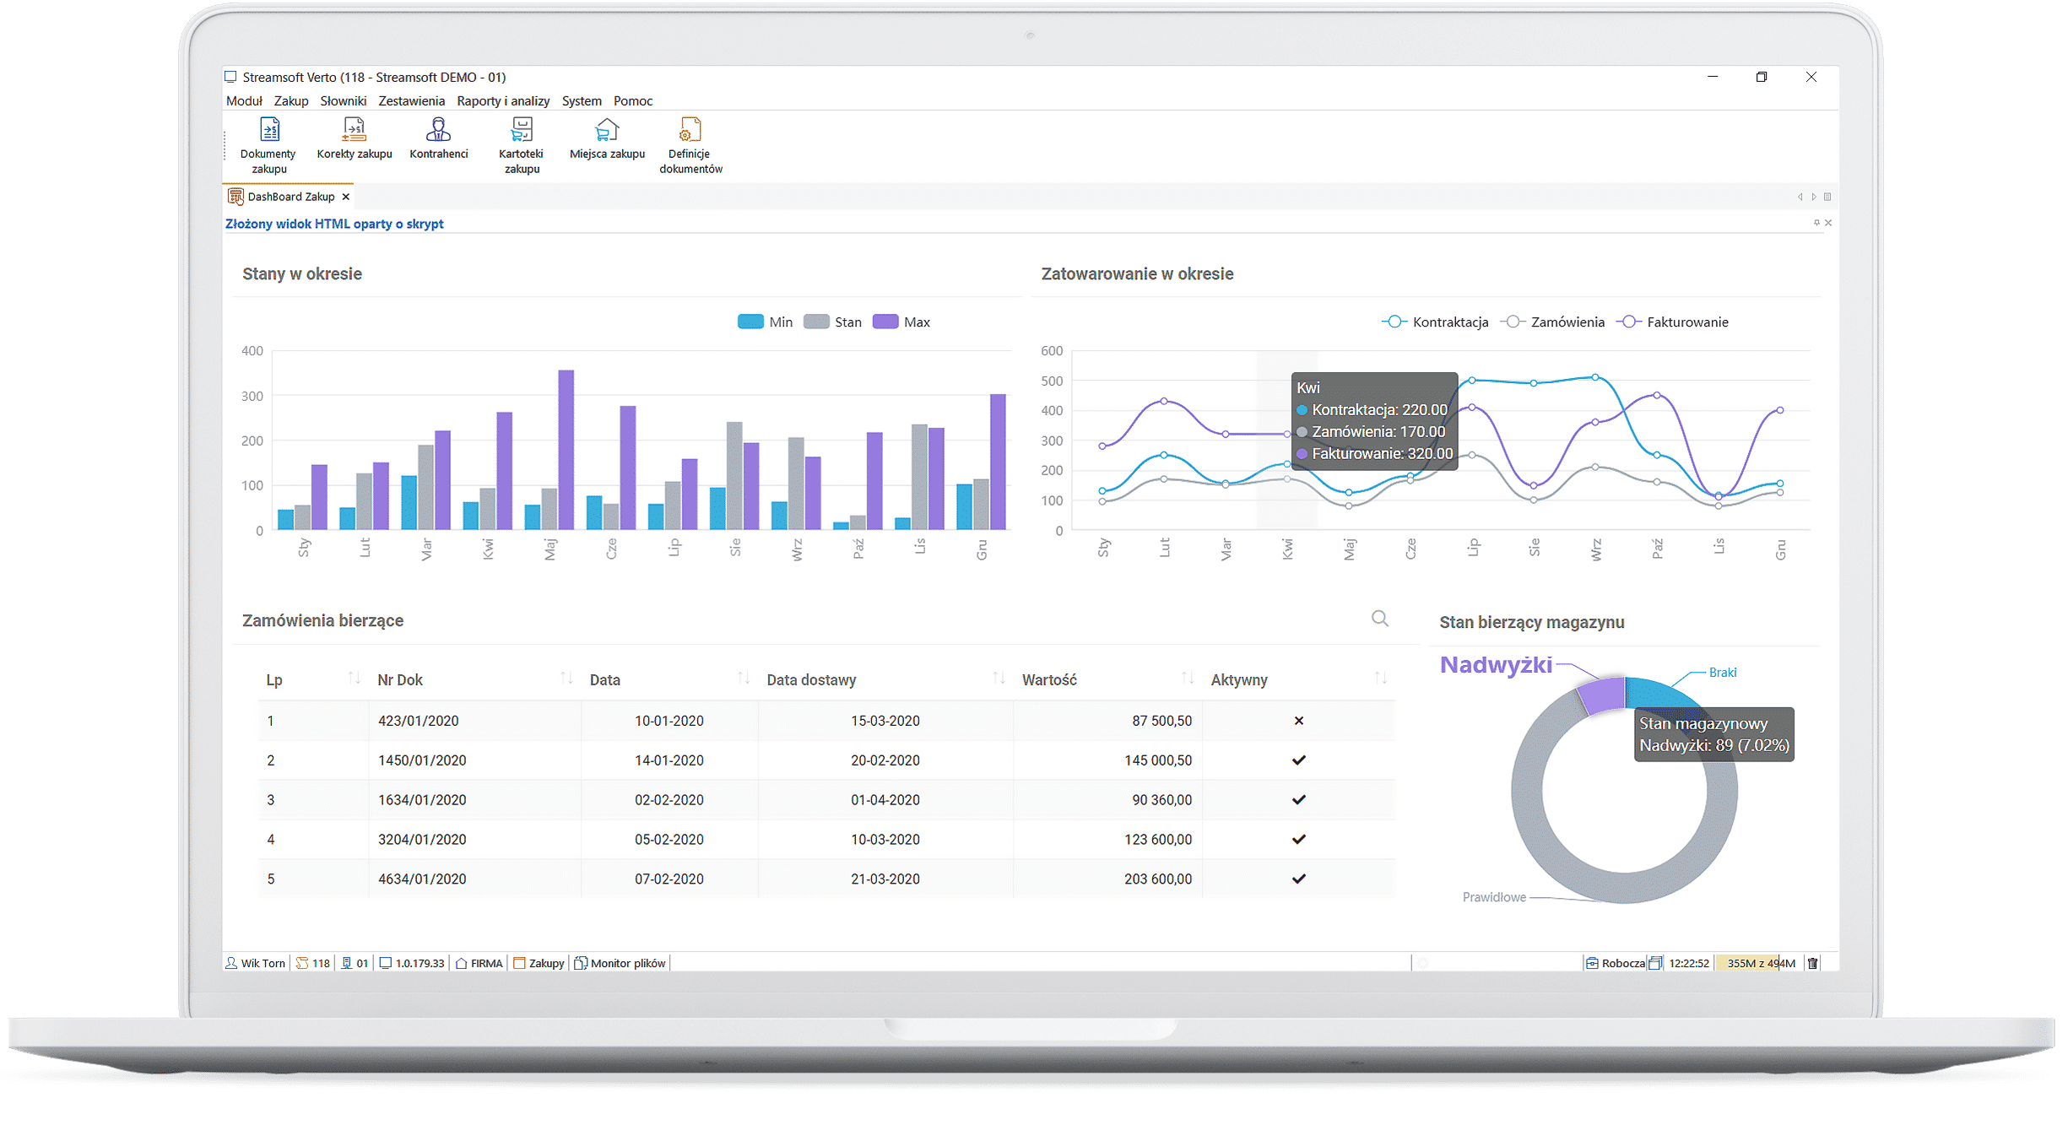
Task: Select order row 3204/01/2020
Action: [827, 840]
